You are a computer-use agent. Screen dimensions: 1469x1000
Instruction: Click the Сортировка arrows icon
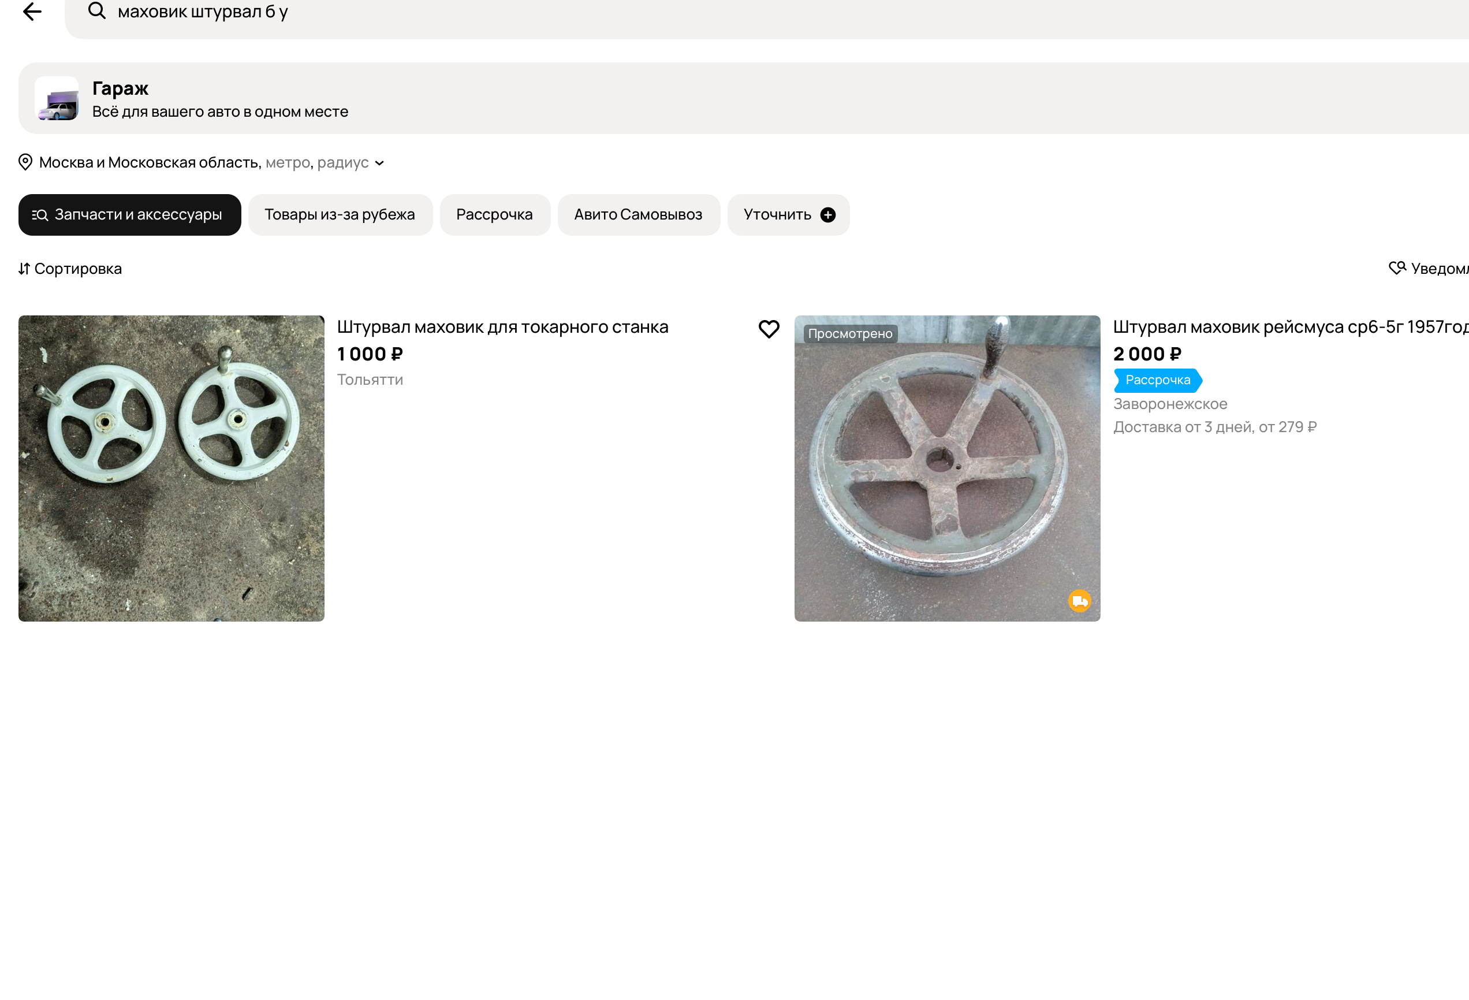click(24, 269)
